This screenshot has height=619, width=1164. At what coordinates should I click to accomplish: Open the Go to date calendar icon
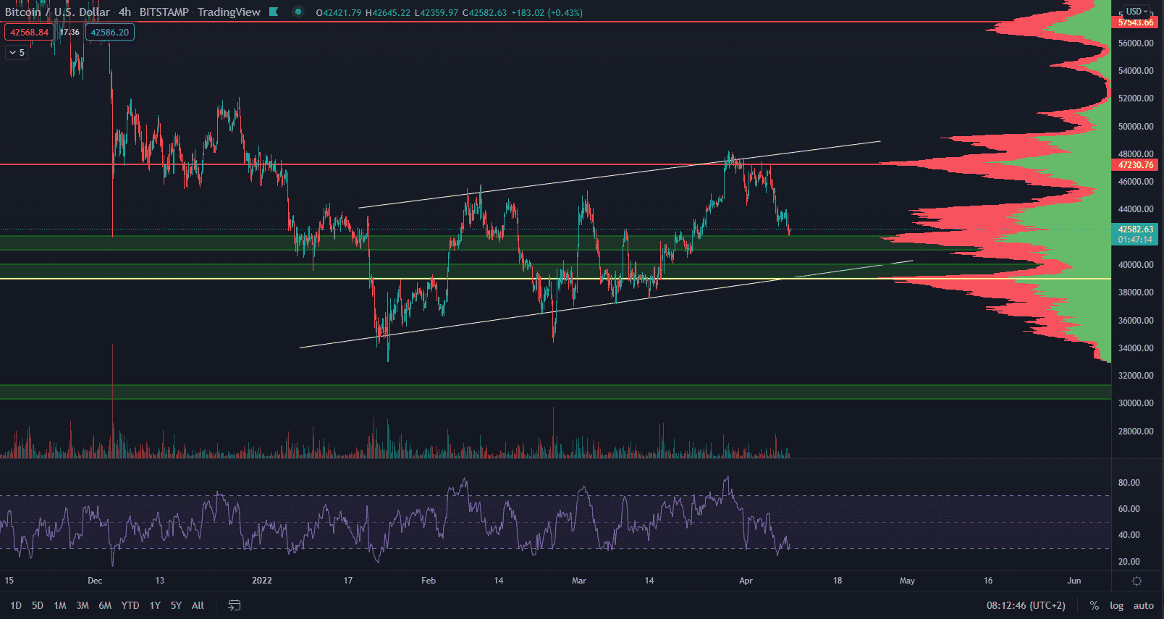coord(234,605)
